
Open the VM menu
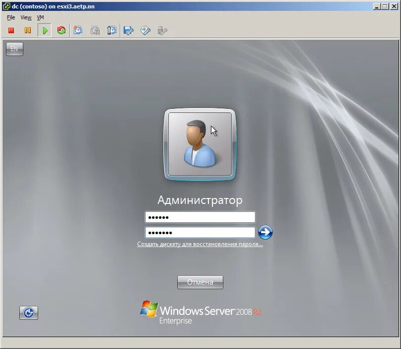click(41, 17)
